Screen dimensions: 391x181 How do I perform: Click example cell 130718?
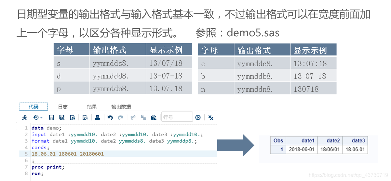(313, 88)
